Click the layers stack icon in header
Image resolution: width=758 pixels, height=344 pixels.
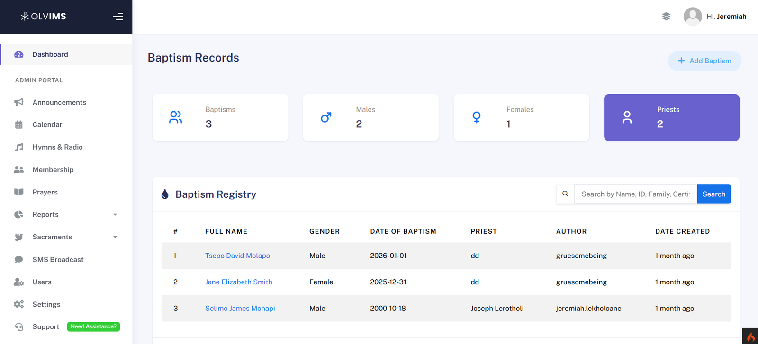[x=666, y=17]
